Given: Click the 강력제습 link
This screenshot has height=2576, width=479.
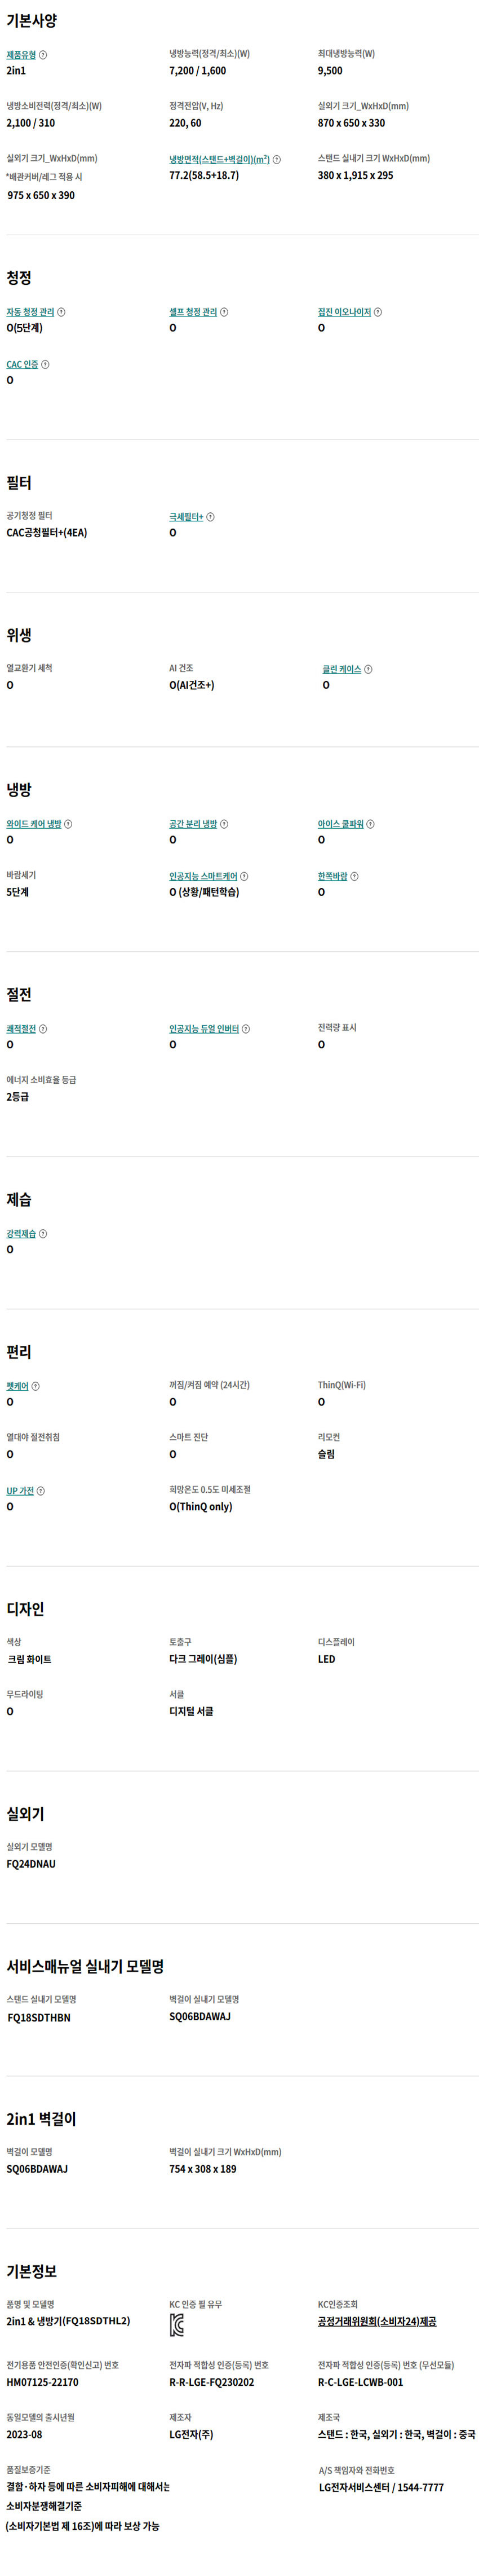Looking at the screenshot, I should coord(21,1234).
